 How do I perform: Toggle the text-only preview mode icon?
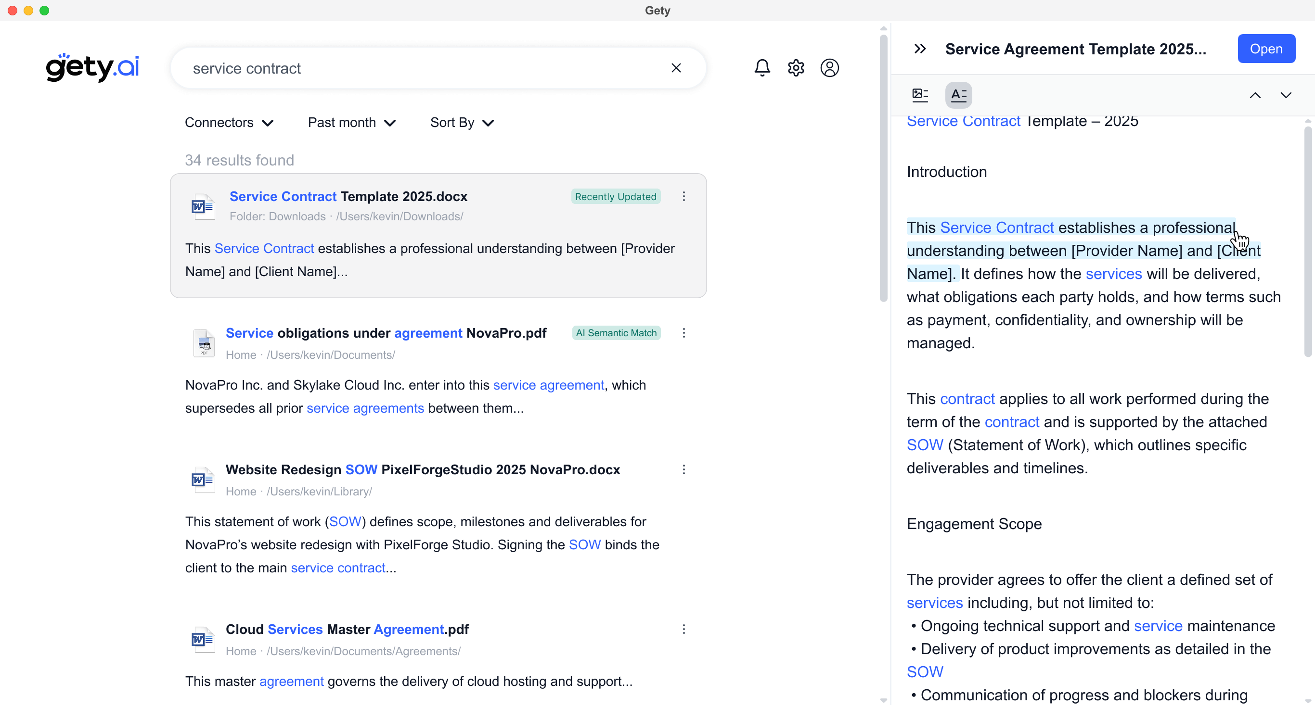[x=958, y=95]
